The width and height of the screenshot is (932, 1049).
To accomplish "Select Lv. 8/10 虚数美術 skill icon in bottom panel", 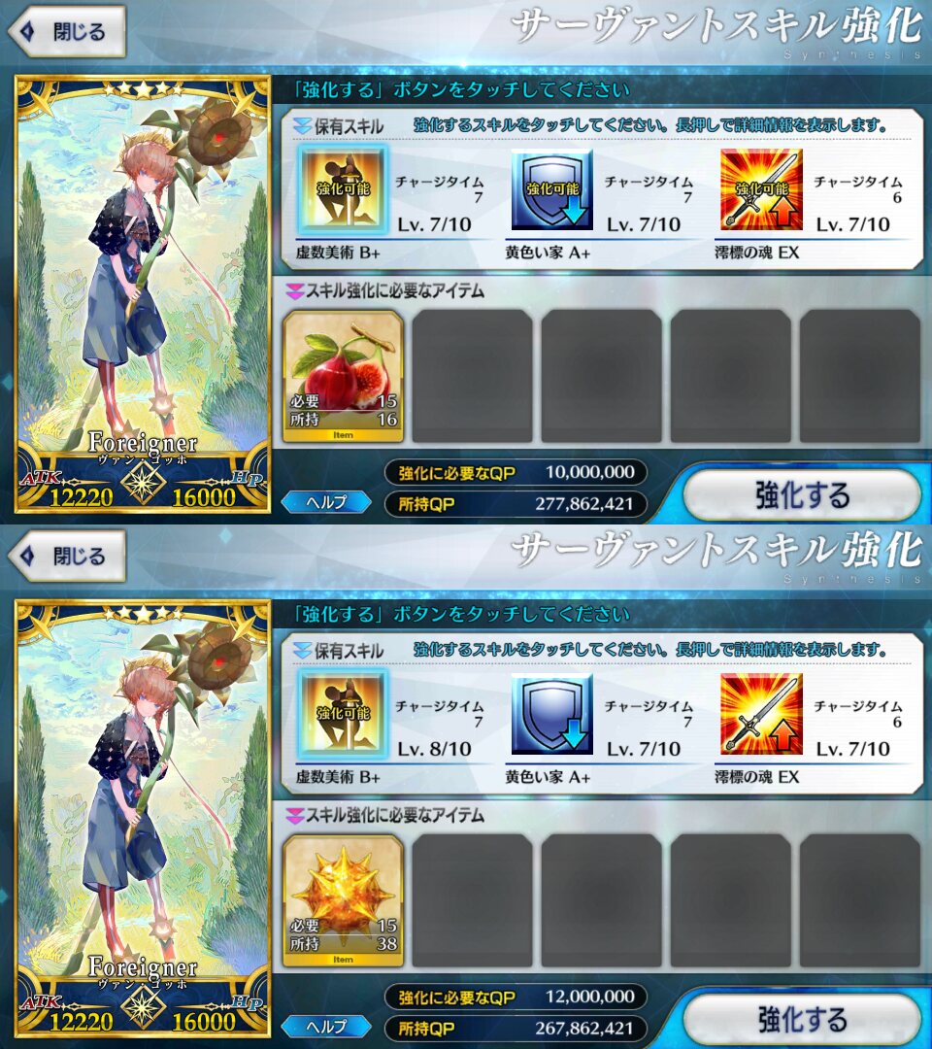I will [x=344, y=714].
